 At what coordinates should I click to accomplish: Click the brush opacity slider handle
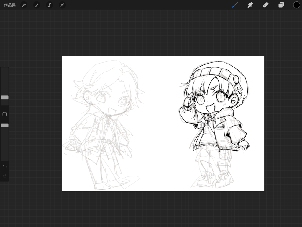[x=5, y=125]
